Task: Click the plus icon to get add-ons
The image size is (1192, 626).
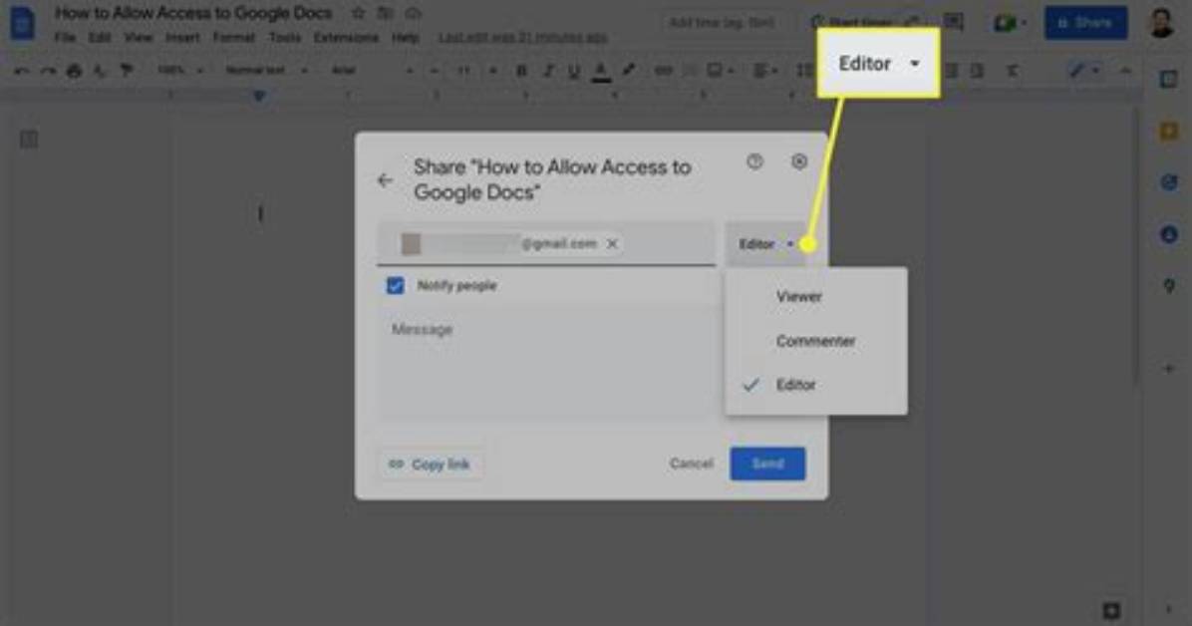Action: [1169, 368]
